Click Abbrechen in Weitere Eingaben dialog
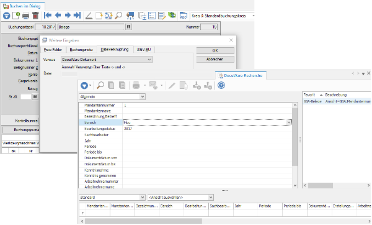Image resolution: width=372 pixels, height=225 pixels. coord(215,59)
